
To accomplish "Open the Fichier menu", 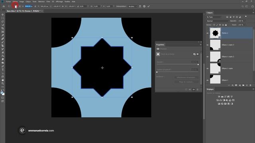I will [8, 2].
